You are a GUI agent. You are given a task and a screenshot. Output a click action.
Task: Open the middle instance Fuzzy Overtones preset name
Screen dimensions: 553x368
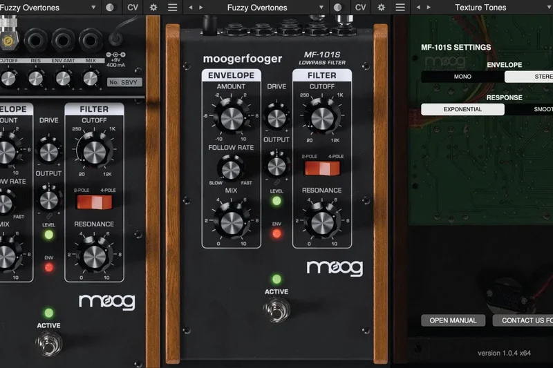[x=257, y=8]
